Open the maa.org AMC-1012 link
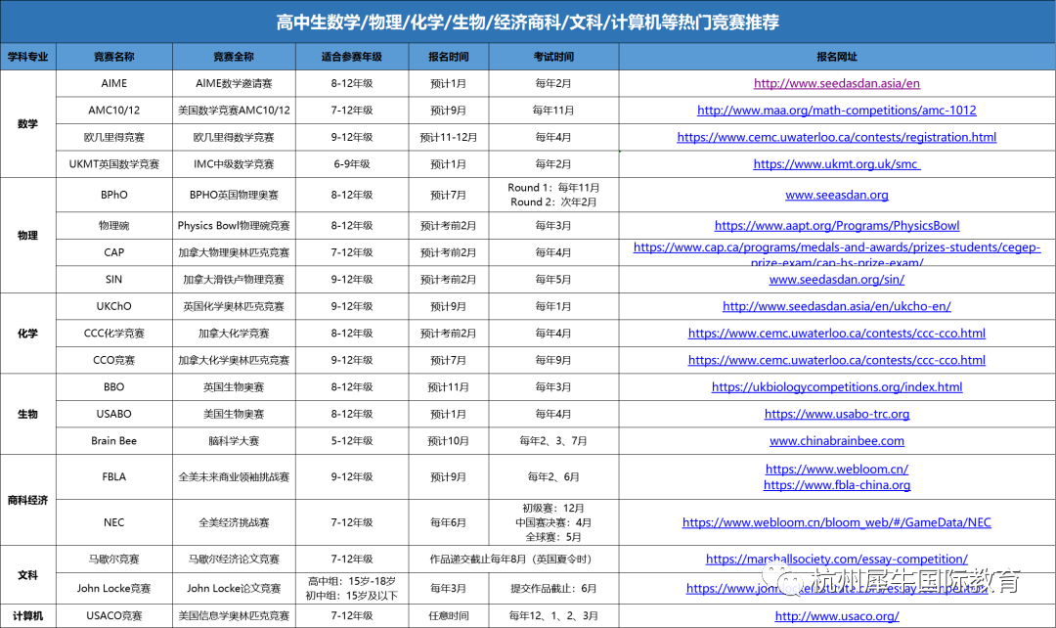This screenshot has height=628, width=1056. (x=836, y=111)
